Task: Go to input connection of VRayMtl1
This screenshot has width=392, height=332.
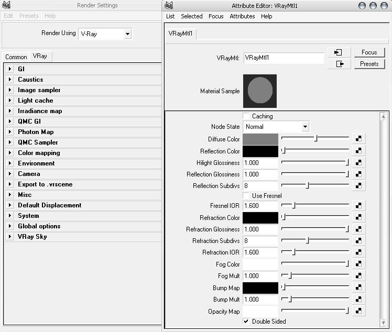Action: pos(339,52)
